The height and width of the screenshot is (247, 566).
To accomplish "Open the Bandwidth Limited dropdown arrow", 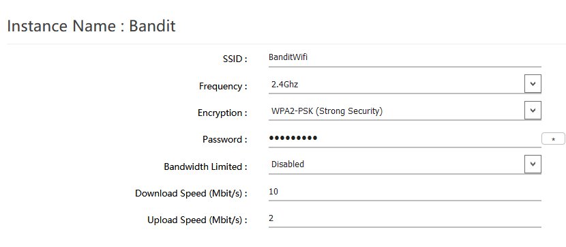I will point(533,164).
